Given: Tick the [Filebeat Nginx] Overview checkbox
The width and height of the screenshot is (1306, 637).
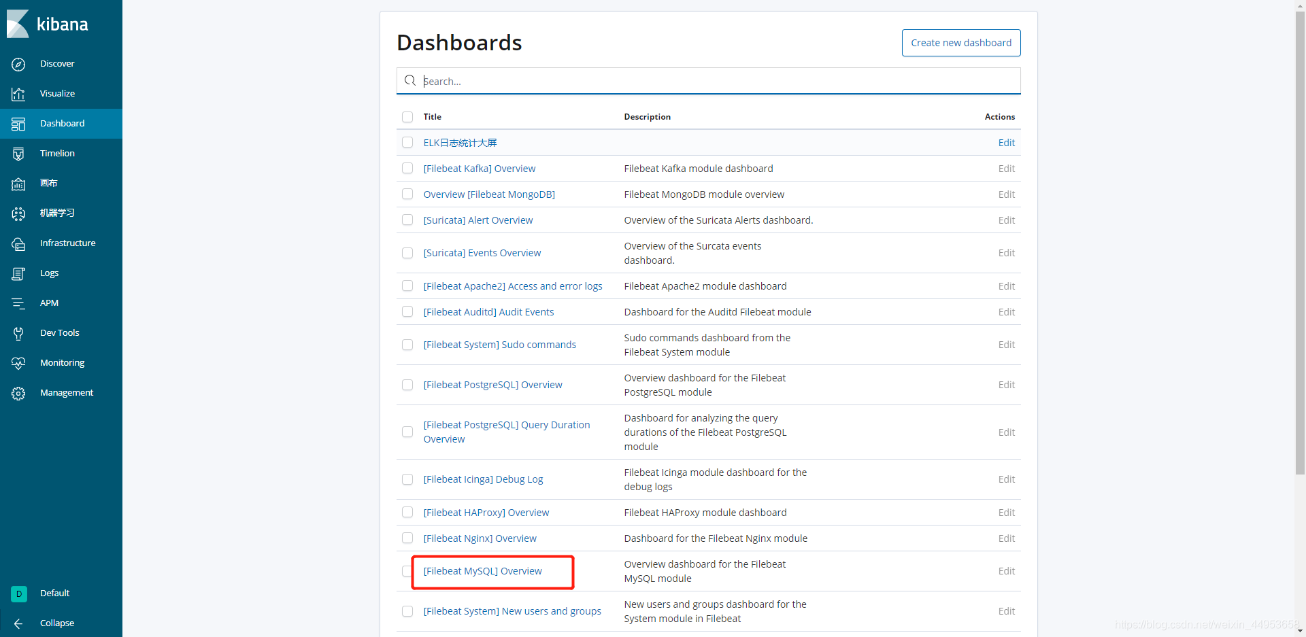Looking at the screenshot, I should coord(407,538).
